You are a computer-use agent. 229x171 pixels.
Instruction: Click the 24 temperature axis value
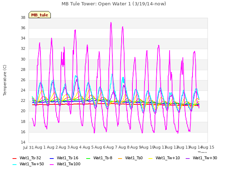click(x=23, y=90)
